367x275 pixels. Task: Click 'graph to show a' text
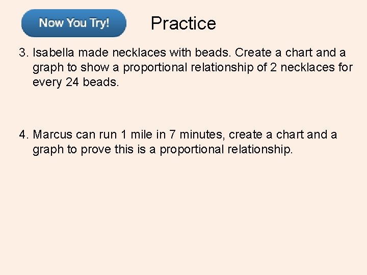click(76, 68)
